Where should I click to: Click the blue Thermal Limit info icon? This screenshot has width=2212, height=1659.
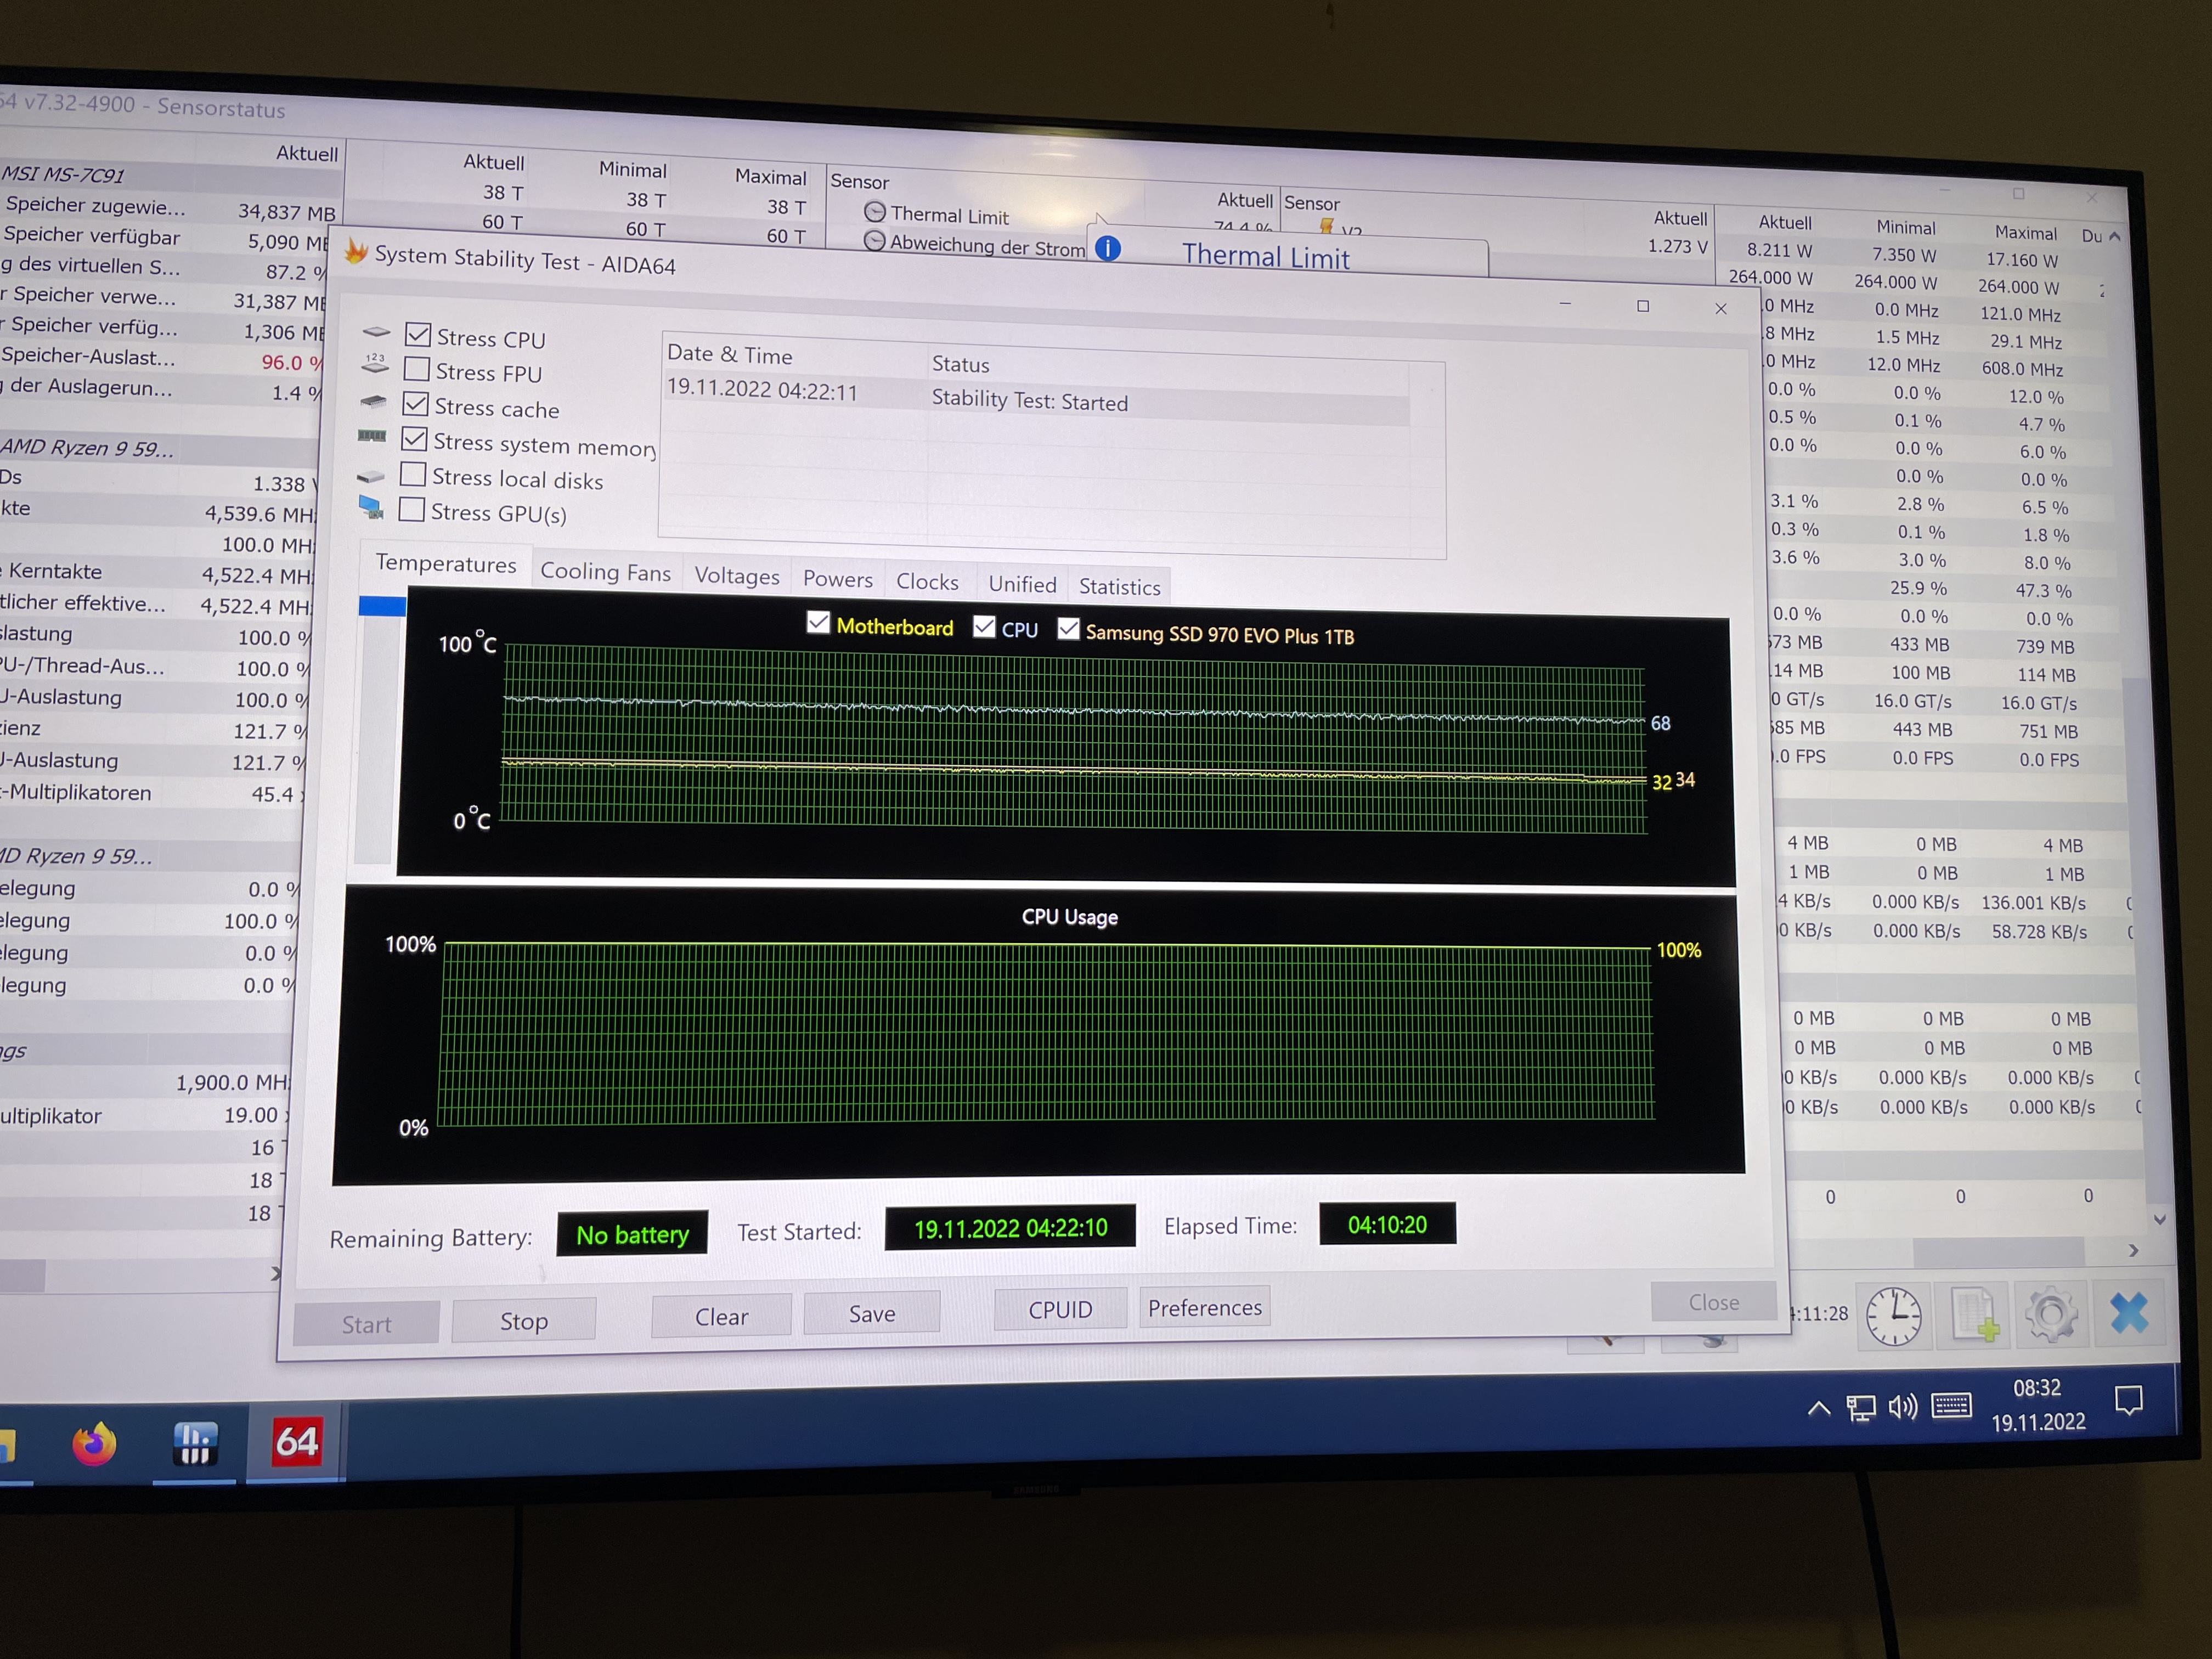click(1108, 248)
